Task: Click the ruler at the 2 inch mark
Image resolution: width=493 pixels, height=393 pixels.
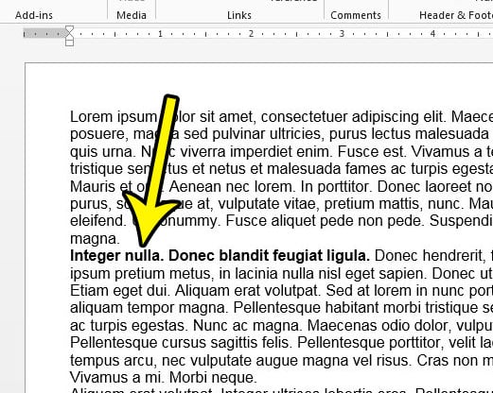Action: 251,33
